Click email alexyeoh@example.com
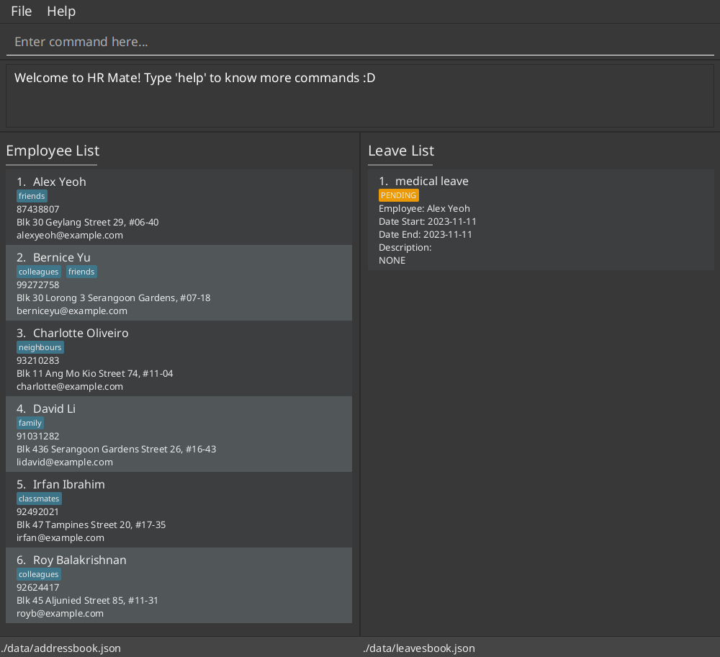 click(70, 236)
